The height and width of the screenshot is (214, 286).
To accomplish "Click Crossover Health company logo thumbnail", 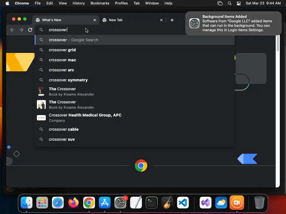I will click(41, 118).
